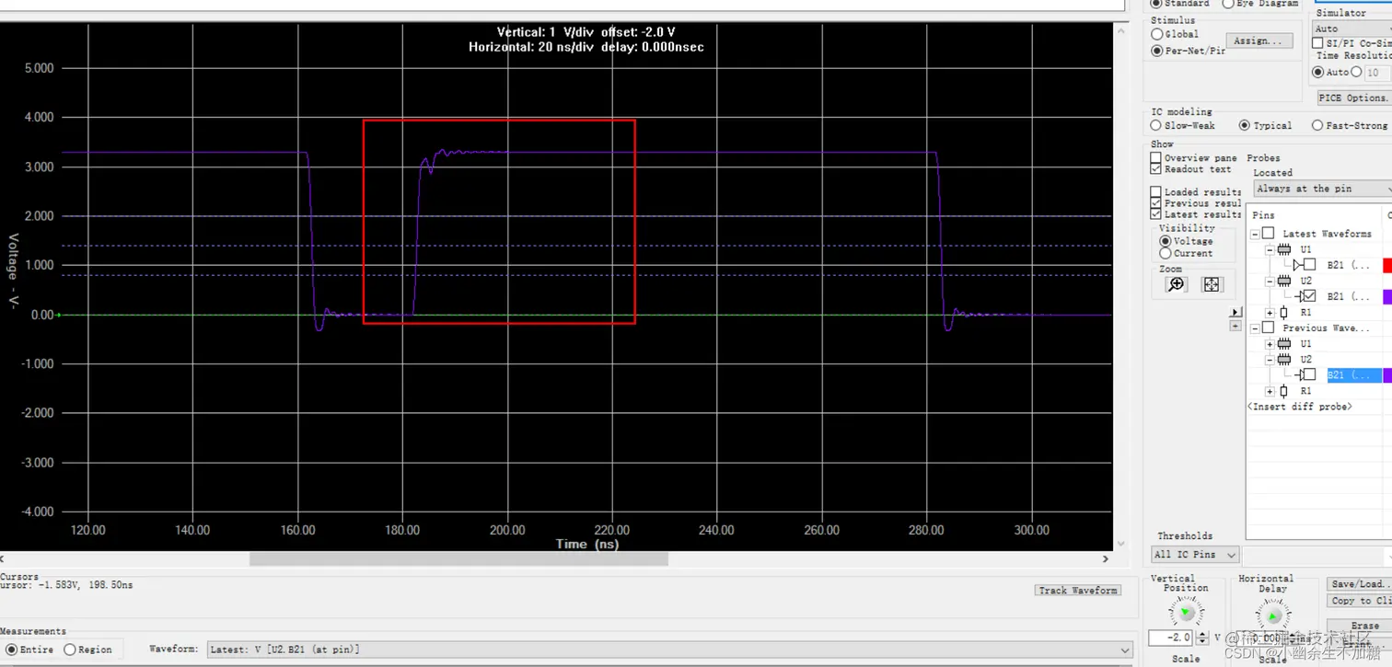This screenshot has height=667, width=1392.
Task: Select U1 chip icon under Latest Waveforms
Action: [1284, 249]
